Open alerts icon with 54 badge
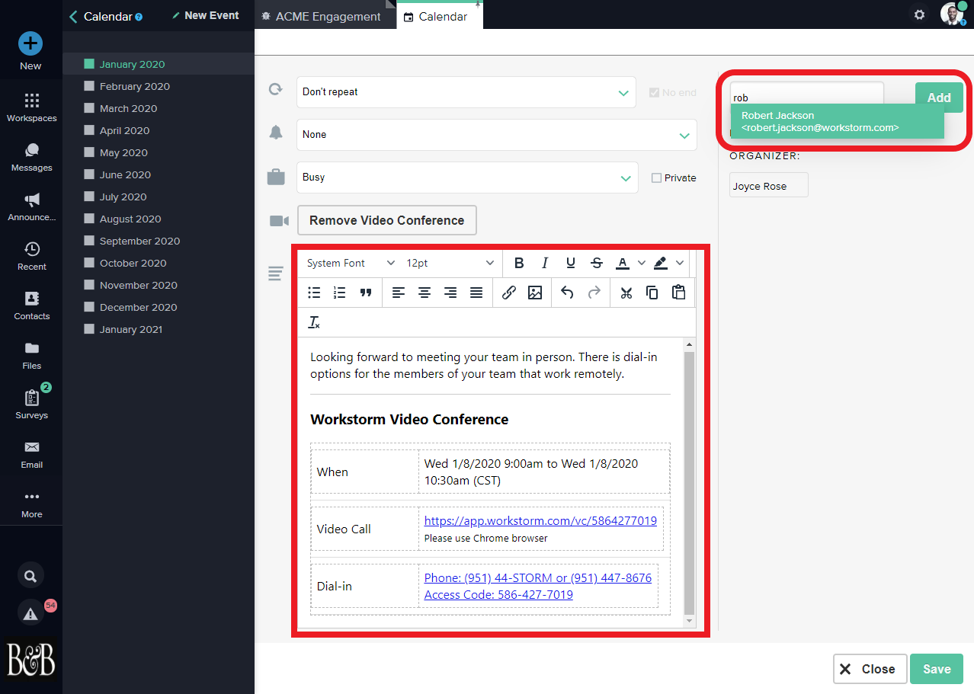 coord(30,612)
